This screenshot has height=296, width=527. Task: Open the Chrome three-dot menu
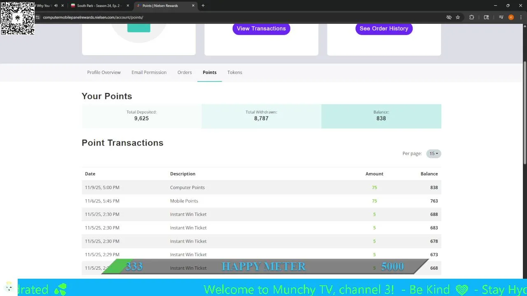tap(521, 17)
